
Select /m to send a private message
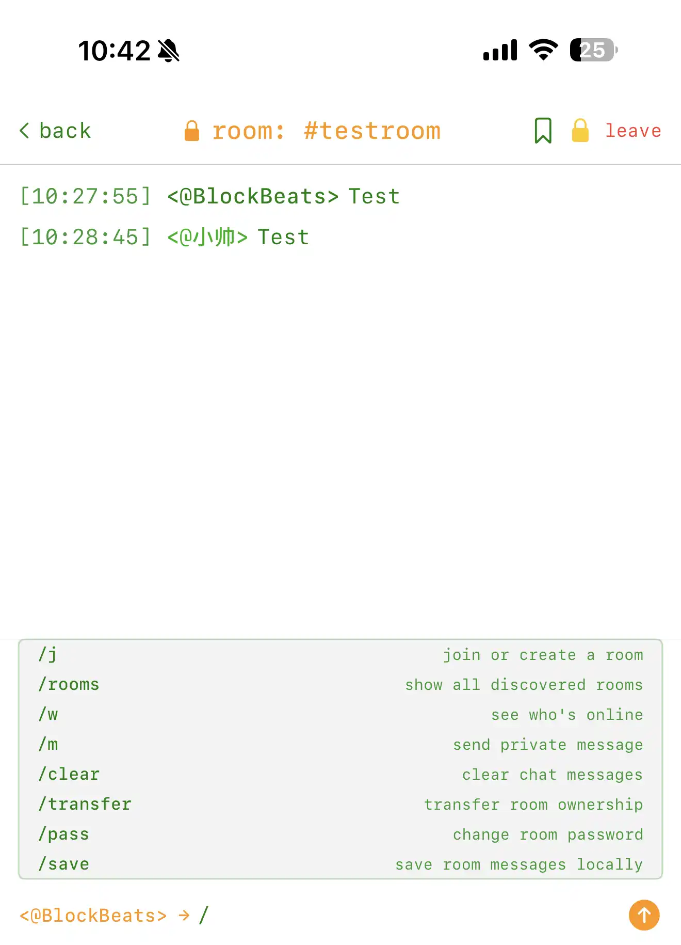point(47,744)
